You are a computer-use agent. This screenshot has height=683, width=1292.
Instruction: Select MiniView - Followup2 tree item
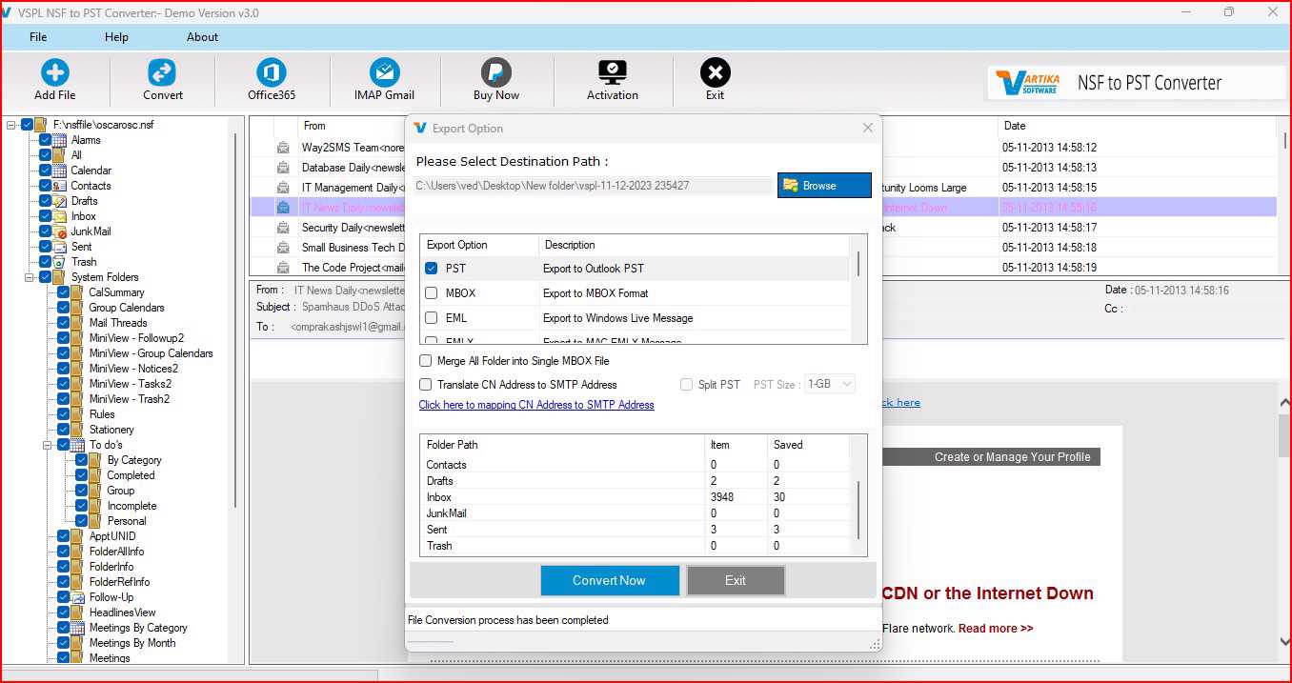(136, 338)
